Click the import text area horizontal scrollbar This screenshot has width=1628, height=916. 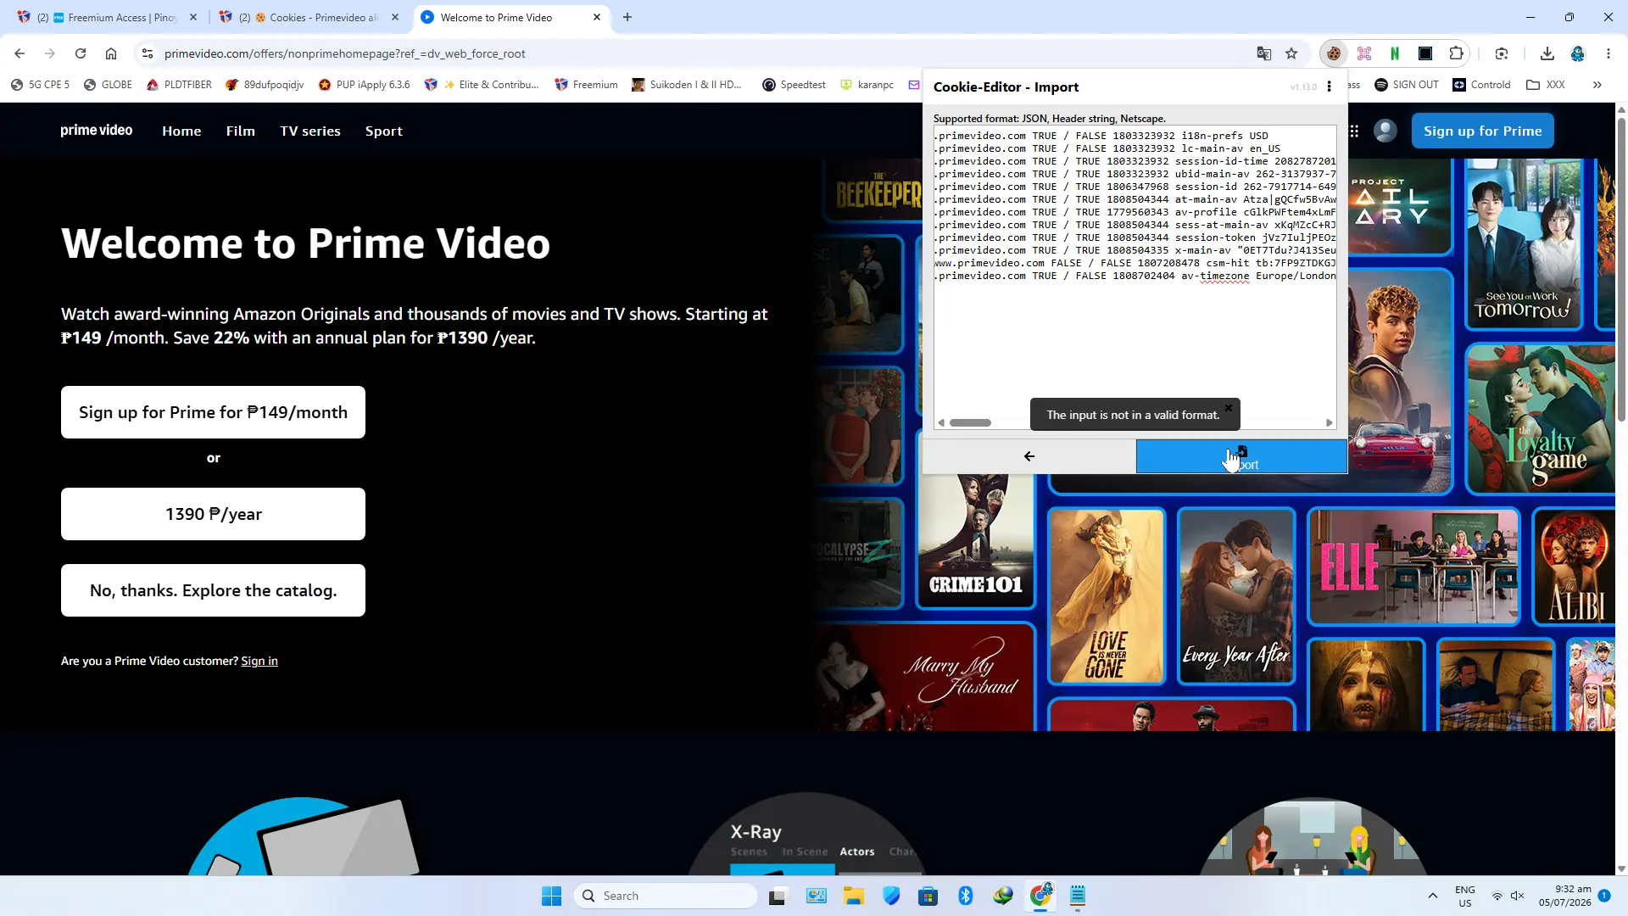(x=970, y=422)
